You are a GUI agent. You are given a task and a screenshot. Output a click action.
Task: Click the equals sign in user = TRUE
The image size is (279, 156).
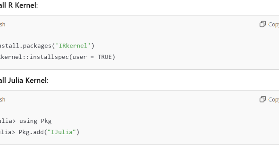92,57
